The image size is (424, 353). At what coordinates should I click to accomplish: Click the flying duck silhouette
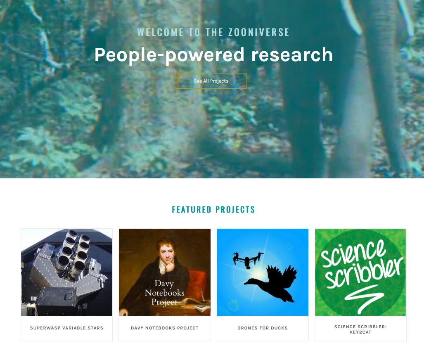pos(272,284)
